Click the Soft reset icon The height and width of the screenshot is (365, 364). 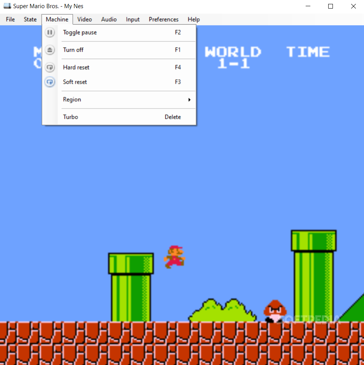coord(50,82)
